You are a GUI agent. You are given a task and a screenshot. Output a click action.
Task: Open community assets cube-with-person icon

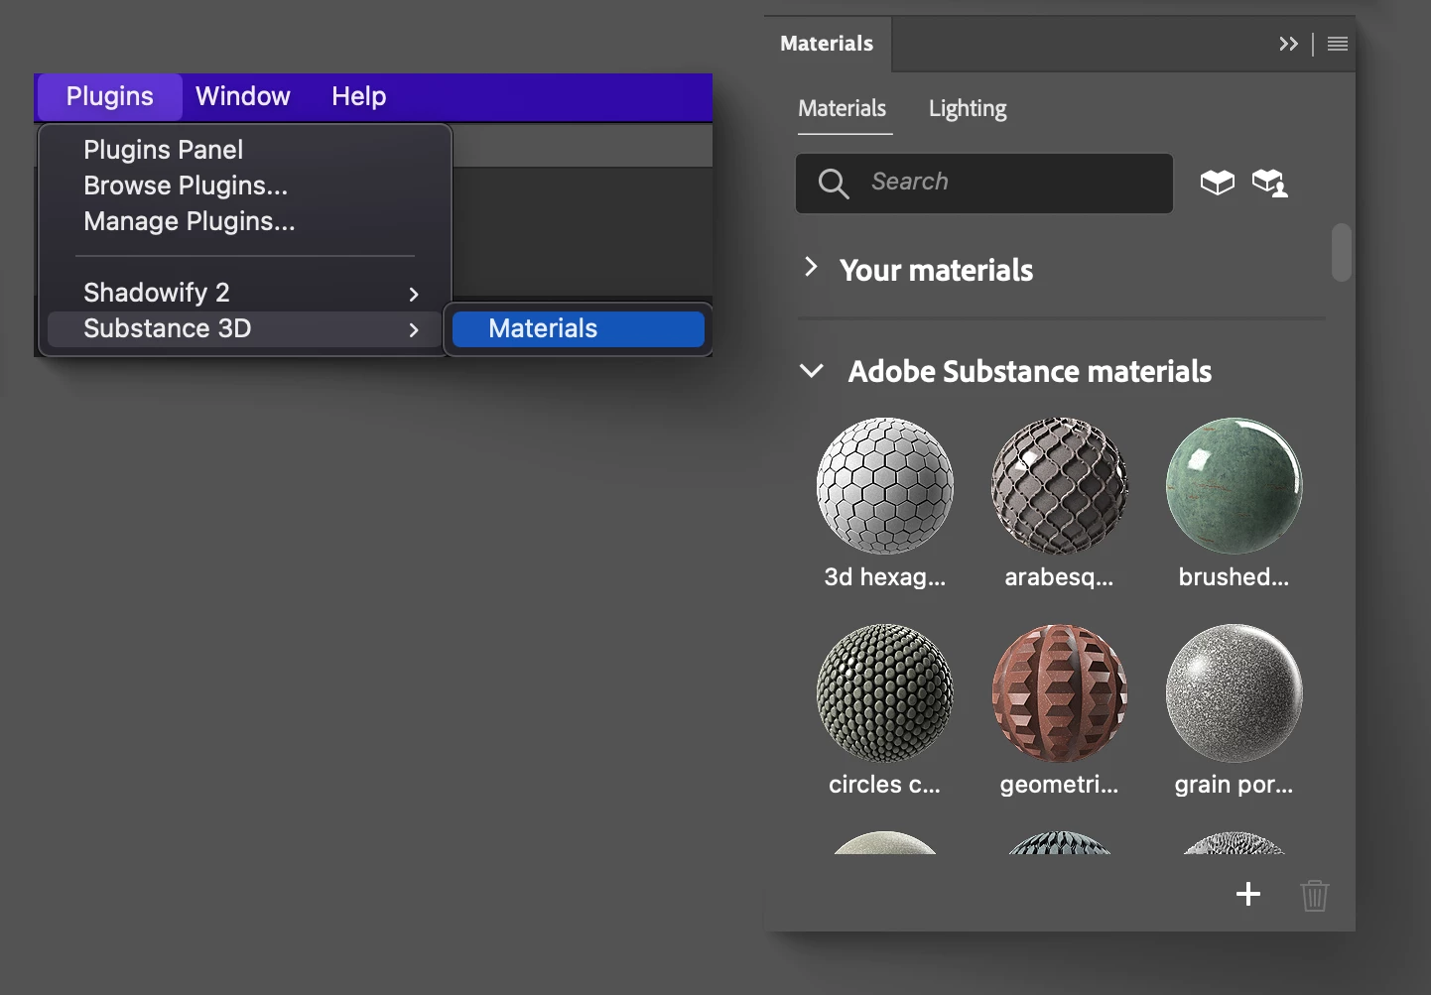click(x=1269, y=183)
